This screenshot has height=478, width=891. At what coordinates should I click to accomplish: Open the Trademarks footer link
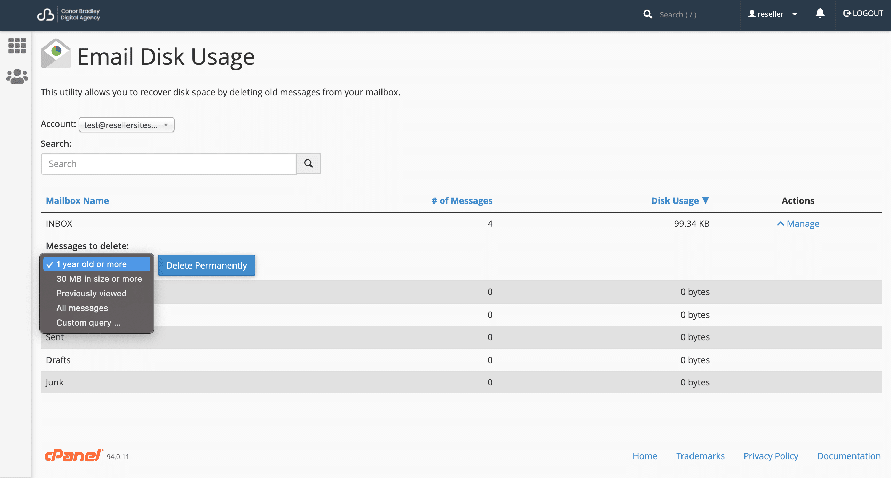coord(700,456)
